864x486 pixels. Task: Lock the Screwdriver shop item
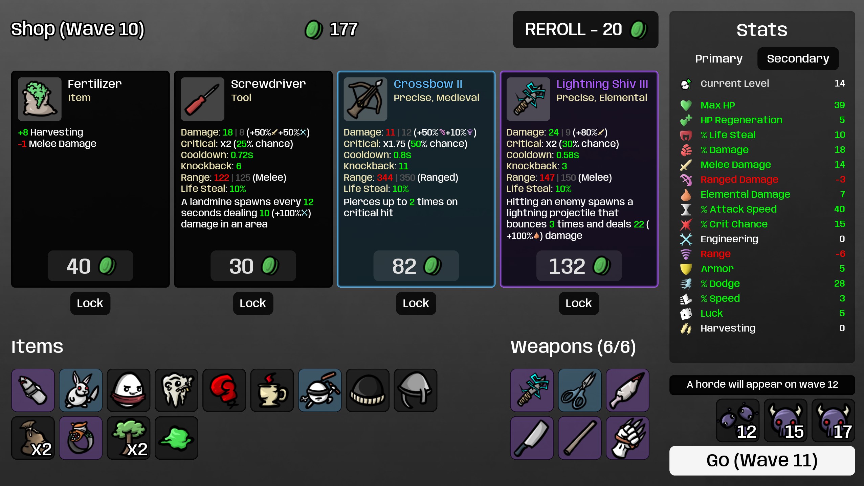point(253,303)
